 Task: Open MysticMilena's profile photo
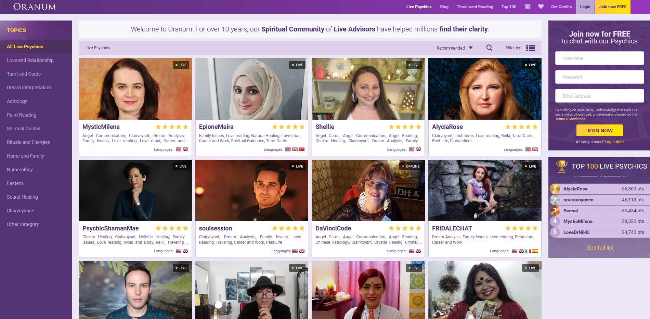tap(135, 89)
